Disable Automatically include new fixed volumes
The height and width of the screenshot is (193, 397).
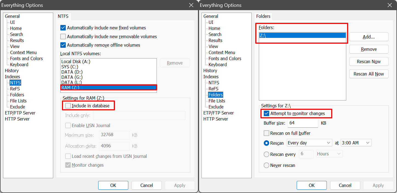[x=63, y=28]
